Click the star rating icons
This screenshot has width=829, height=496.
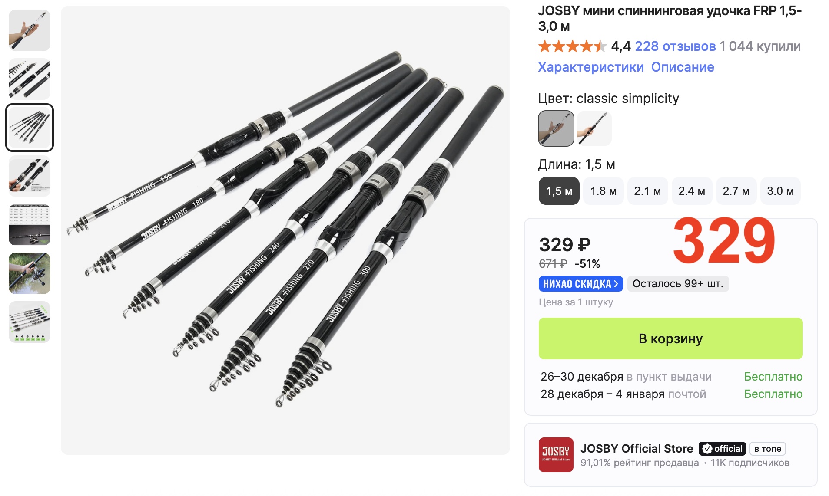572,46
